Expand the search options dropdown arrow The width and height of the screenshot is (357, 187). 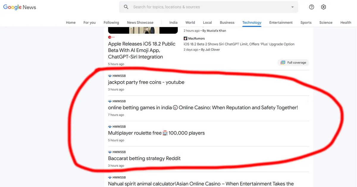coord(292,7)
